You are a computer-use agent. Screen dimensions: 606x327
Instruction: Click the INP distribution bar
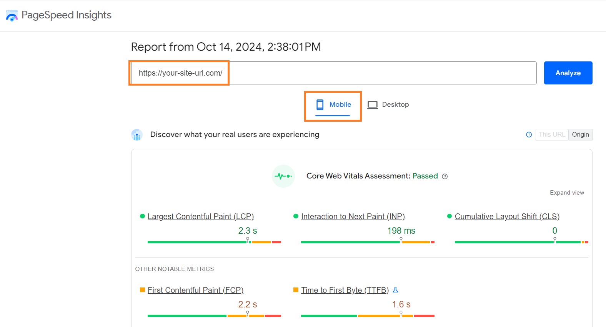(x=368, y=242)
